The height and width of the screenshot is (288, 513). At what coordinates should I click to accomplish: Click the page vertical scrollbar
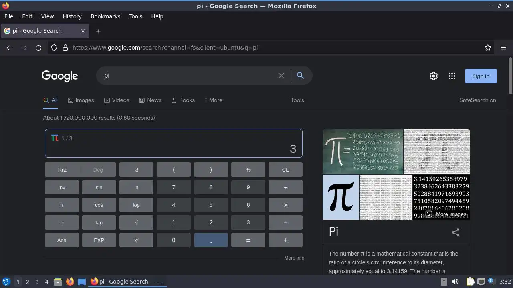(510, 76)
